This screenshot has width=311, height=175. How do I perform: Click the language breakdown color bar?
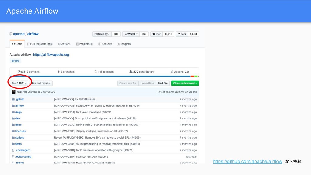point(104,76)
